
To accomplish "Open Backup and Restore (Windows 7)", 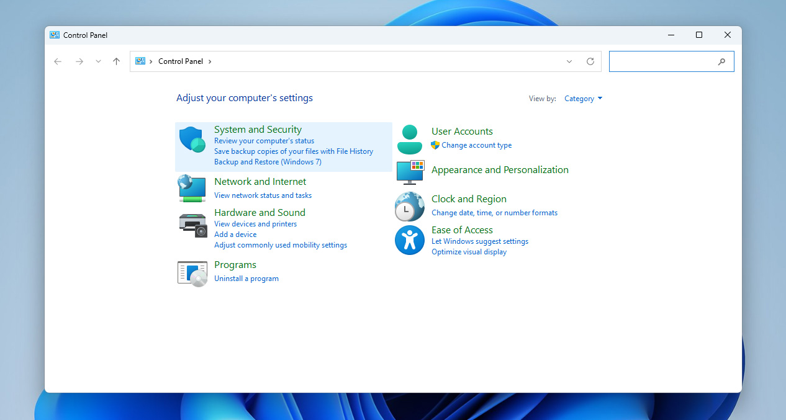I will [x=268, y=162].
